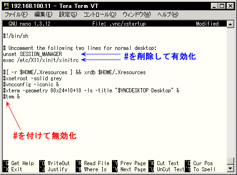The height and width of the screenshot is (175, 237).
Task: Minimize the Tera Term window
Action: click(x=214, y=6)
